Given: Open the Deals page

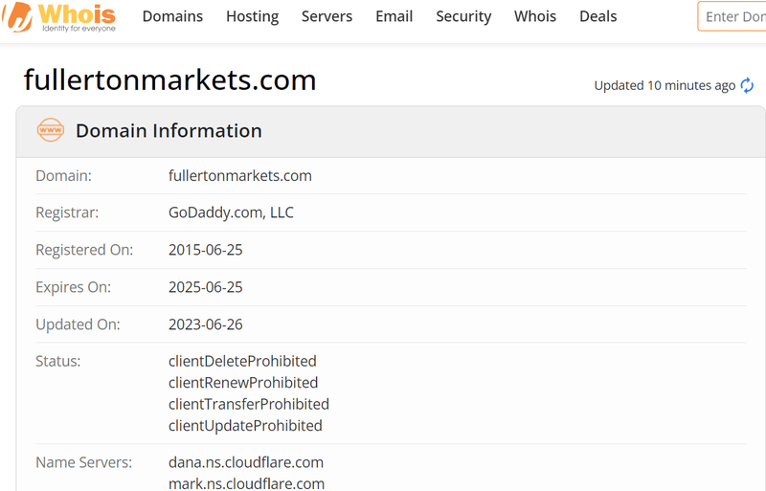Looking at the screenshot, I should tap(598, 16).
